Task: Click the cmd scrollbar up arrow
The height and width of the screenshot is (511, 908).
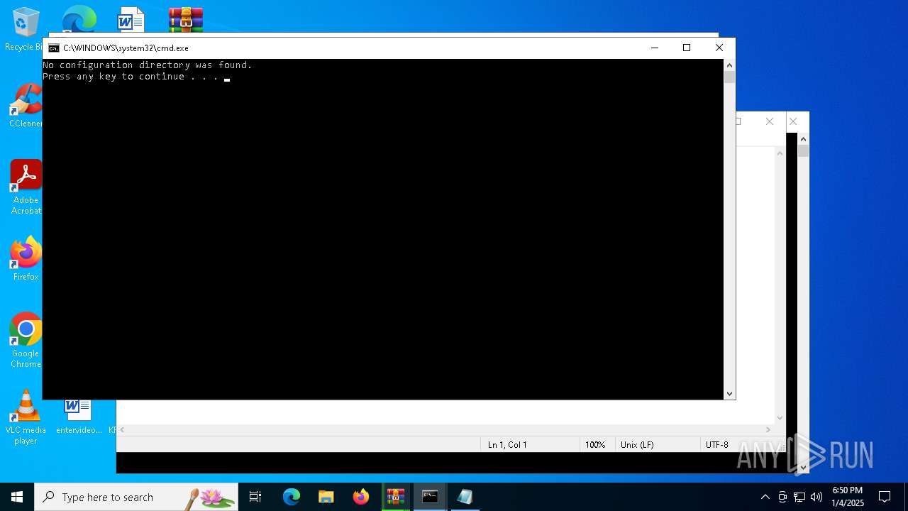Action: (x=729, y=65)
